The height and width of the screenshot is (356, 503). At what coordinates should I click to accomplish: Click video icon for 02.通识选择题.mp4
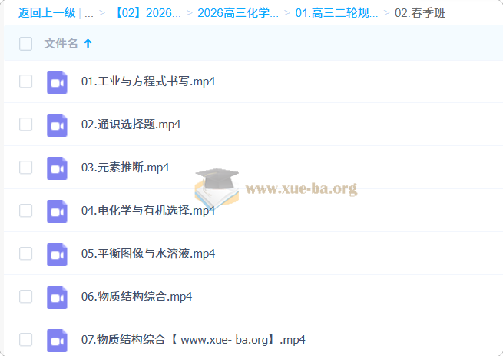point(57,125)
